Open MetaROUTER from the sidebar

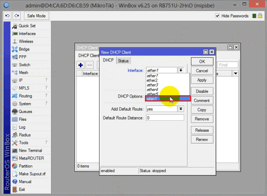[31, 158]
